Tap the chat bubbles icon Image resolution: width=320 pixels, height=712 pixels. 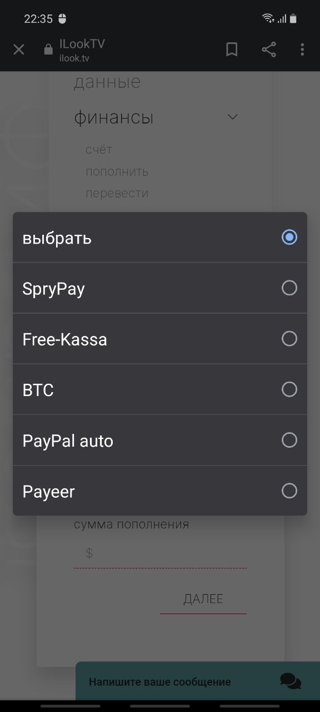(291, 681)
